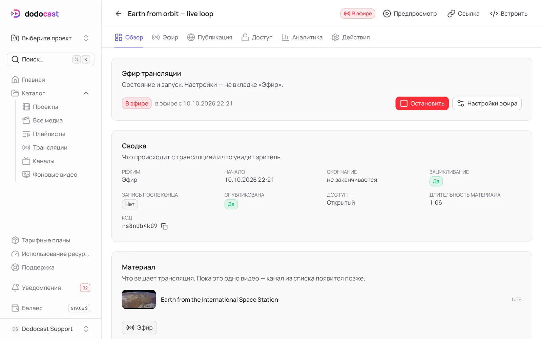Open Проекты in the catalog

pyautogui.click(x=45, y=107)
